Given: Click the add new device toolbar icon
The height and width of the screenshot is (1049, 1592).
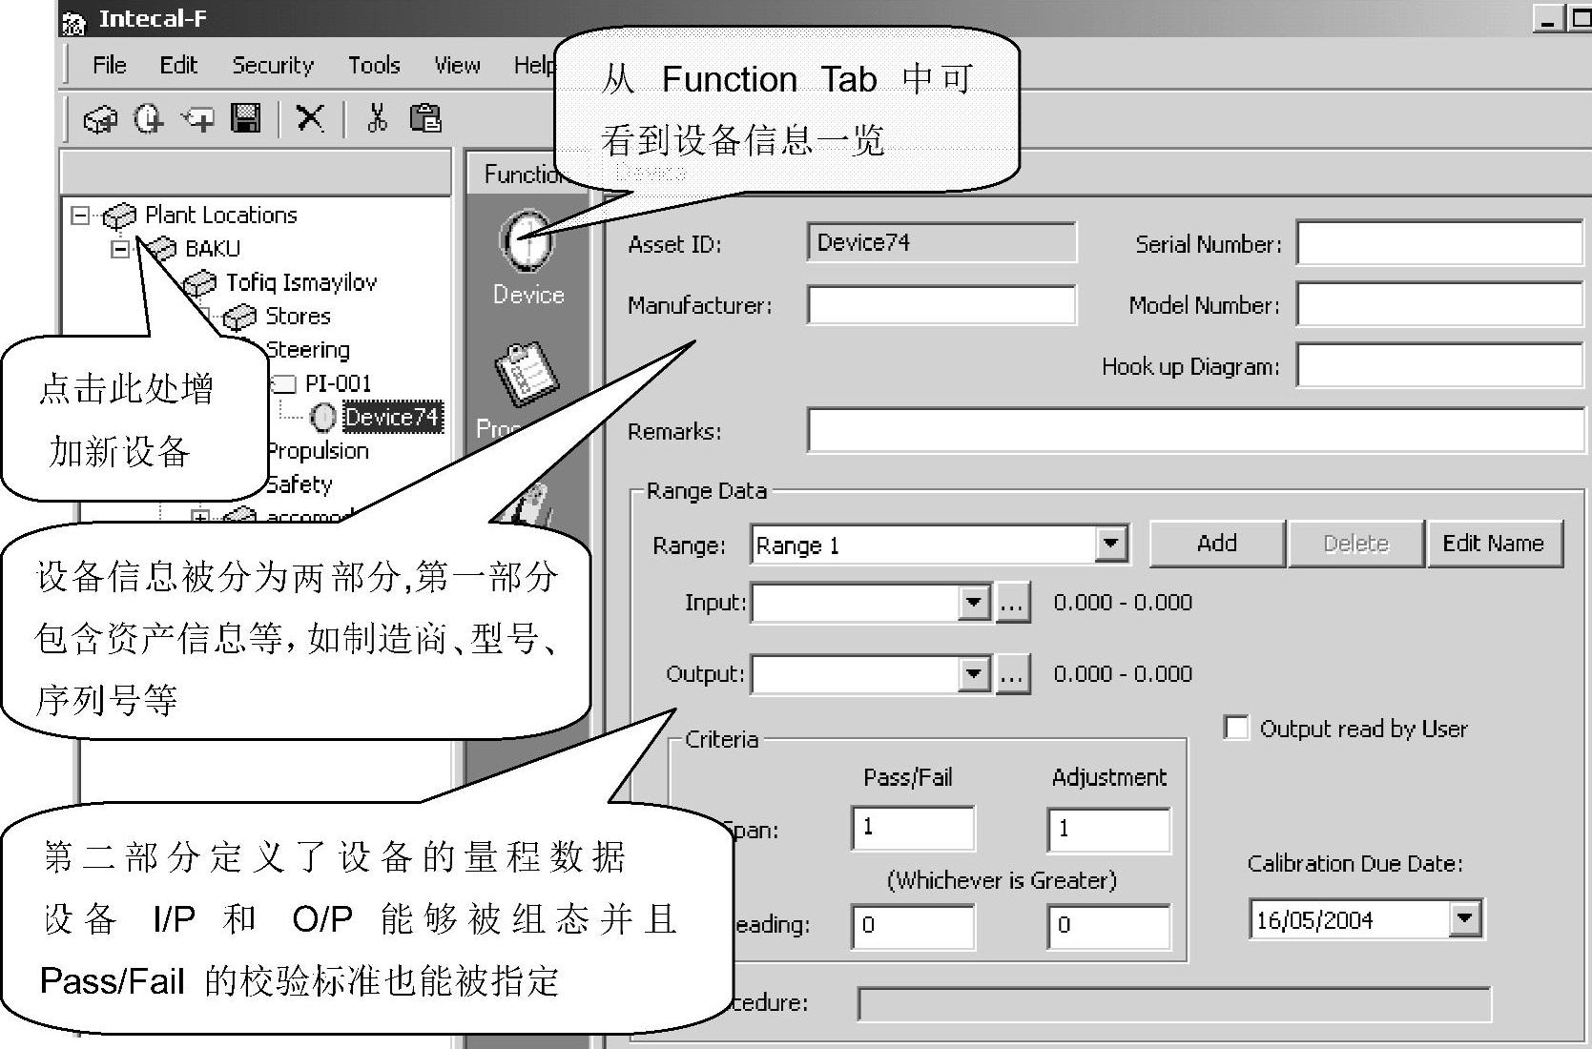Looking at the screenshot, I should click(149, 119).
